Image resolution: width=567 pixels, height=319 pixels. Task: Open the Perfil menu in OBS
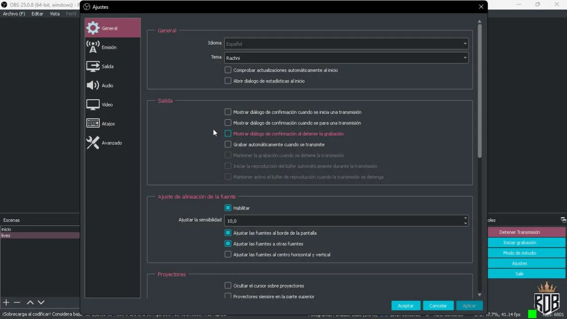coord(71,14)
